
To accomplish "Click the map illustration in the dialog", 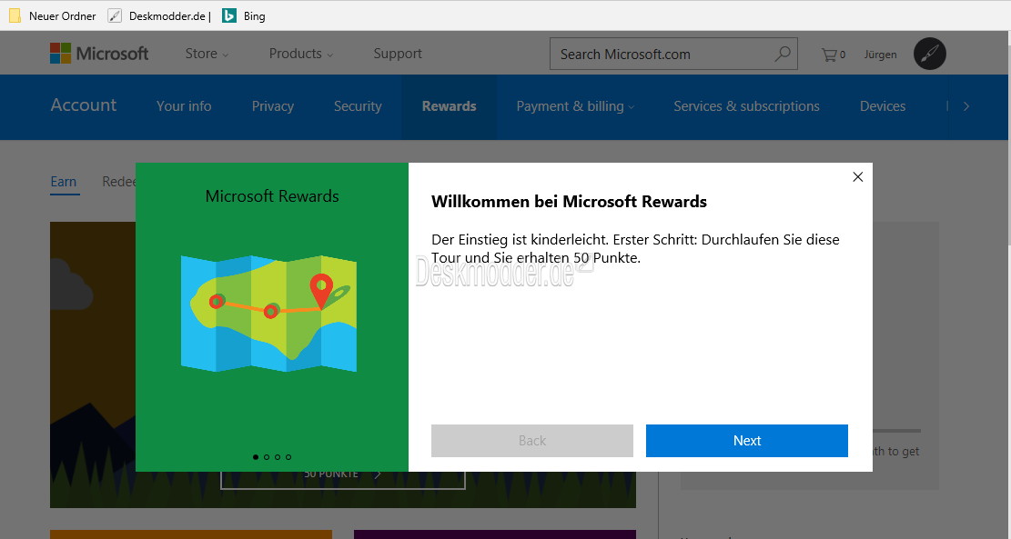I will click(x=268, y=313).
